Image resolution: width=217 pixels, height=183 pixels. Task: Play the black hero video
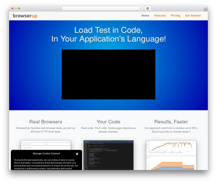click(108, 74)
